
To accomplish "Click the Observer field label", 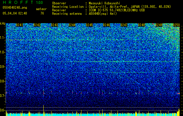I will click(x=59, y=3).
